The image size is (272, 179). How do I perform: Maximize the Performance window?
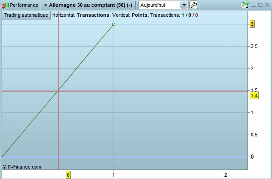click(x=260, y=5)
